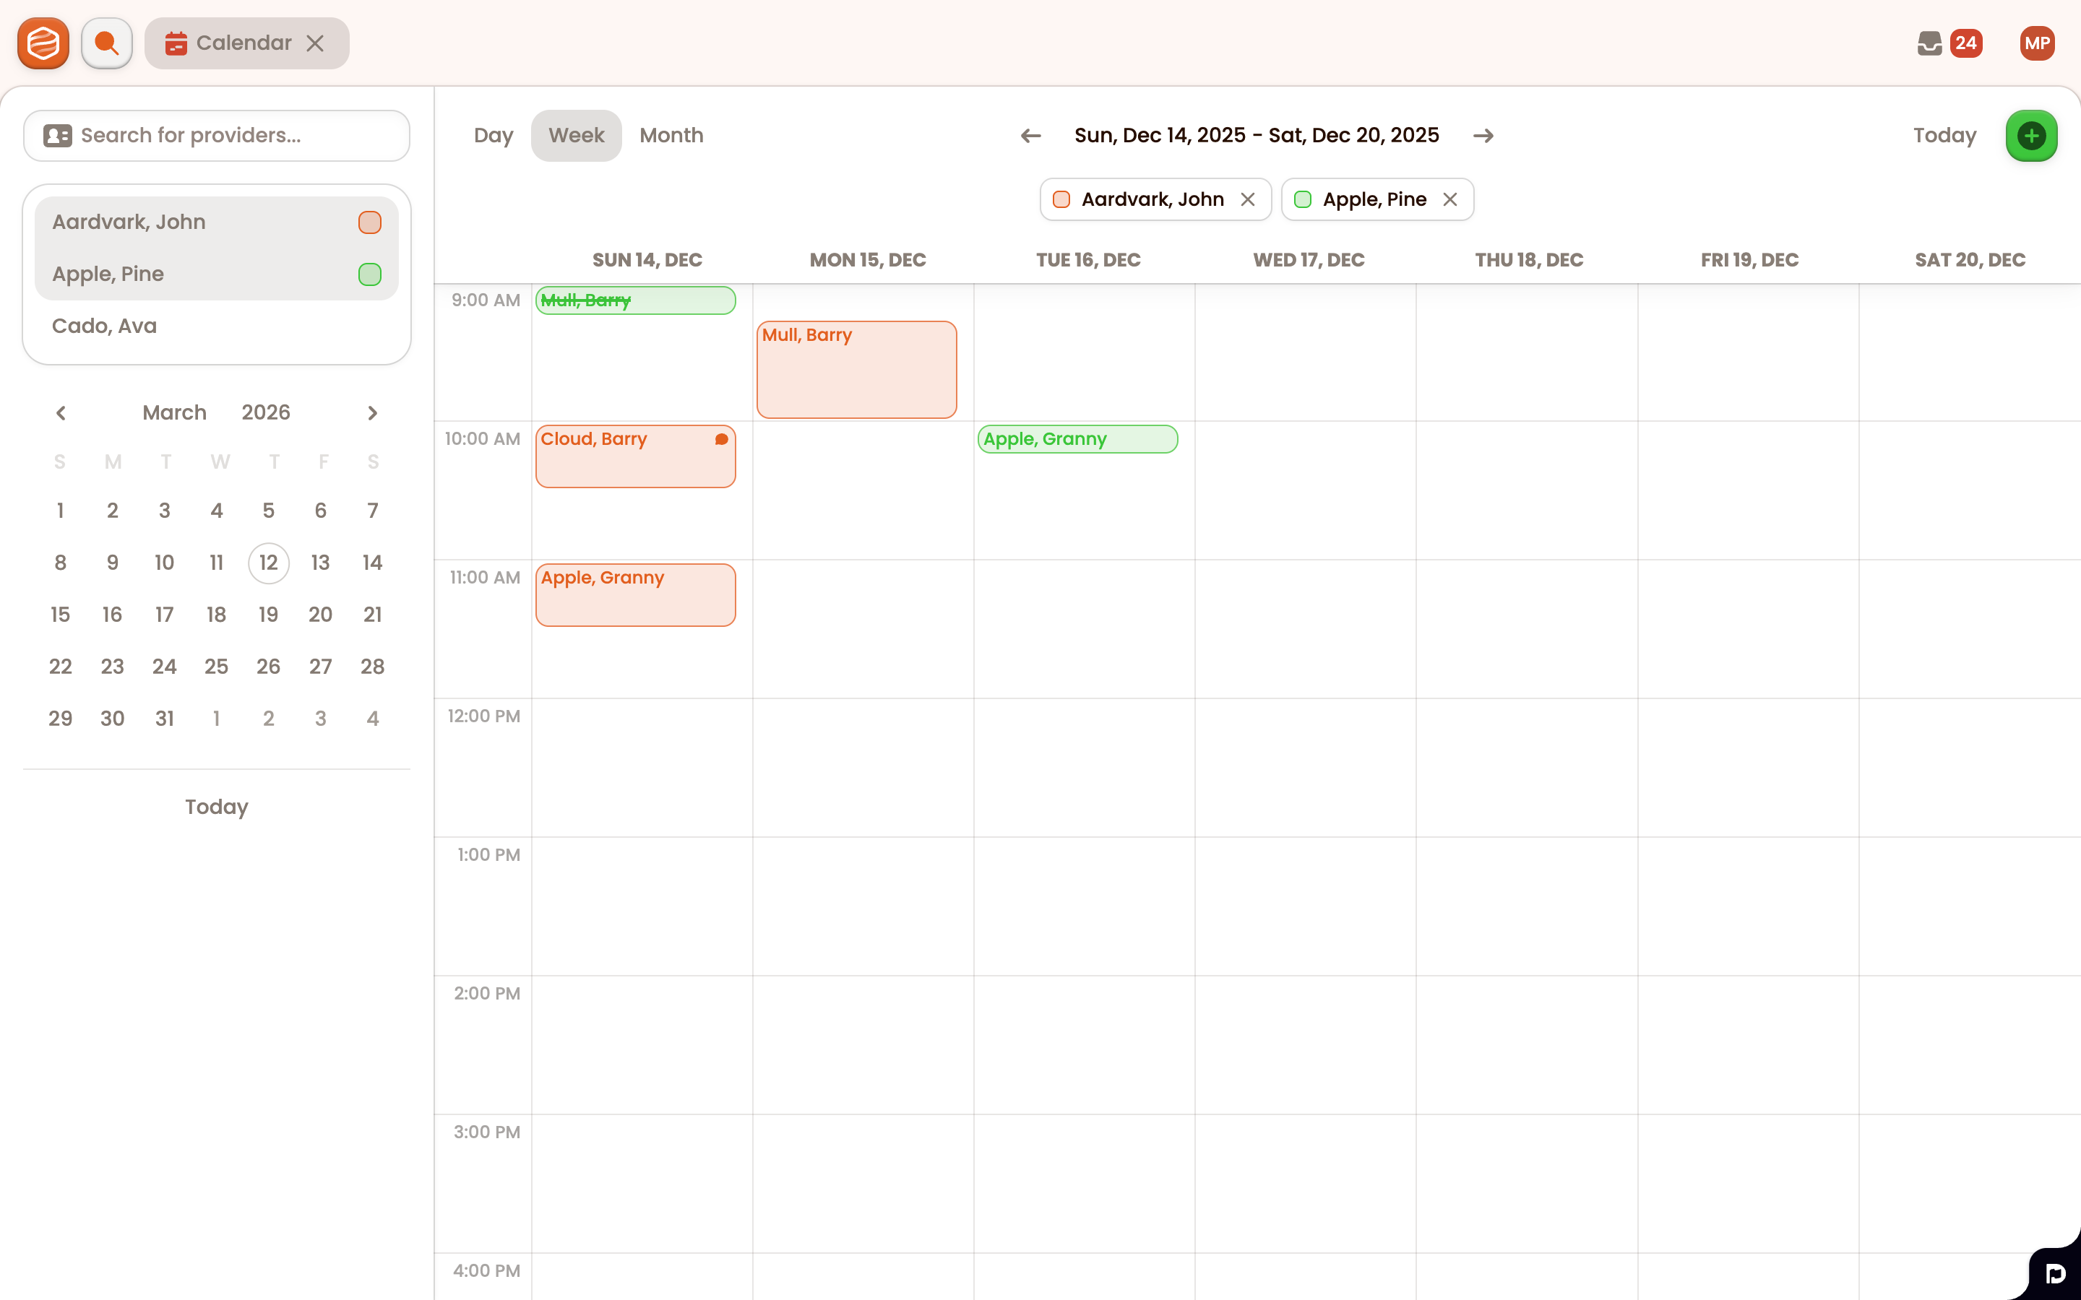2081x1300 pixels.
Task: Click comment bubble on Cloud, Barry appointment
Action: (x=721, y=439)
